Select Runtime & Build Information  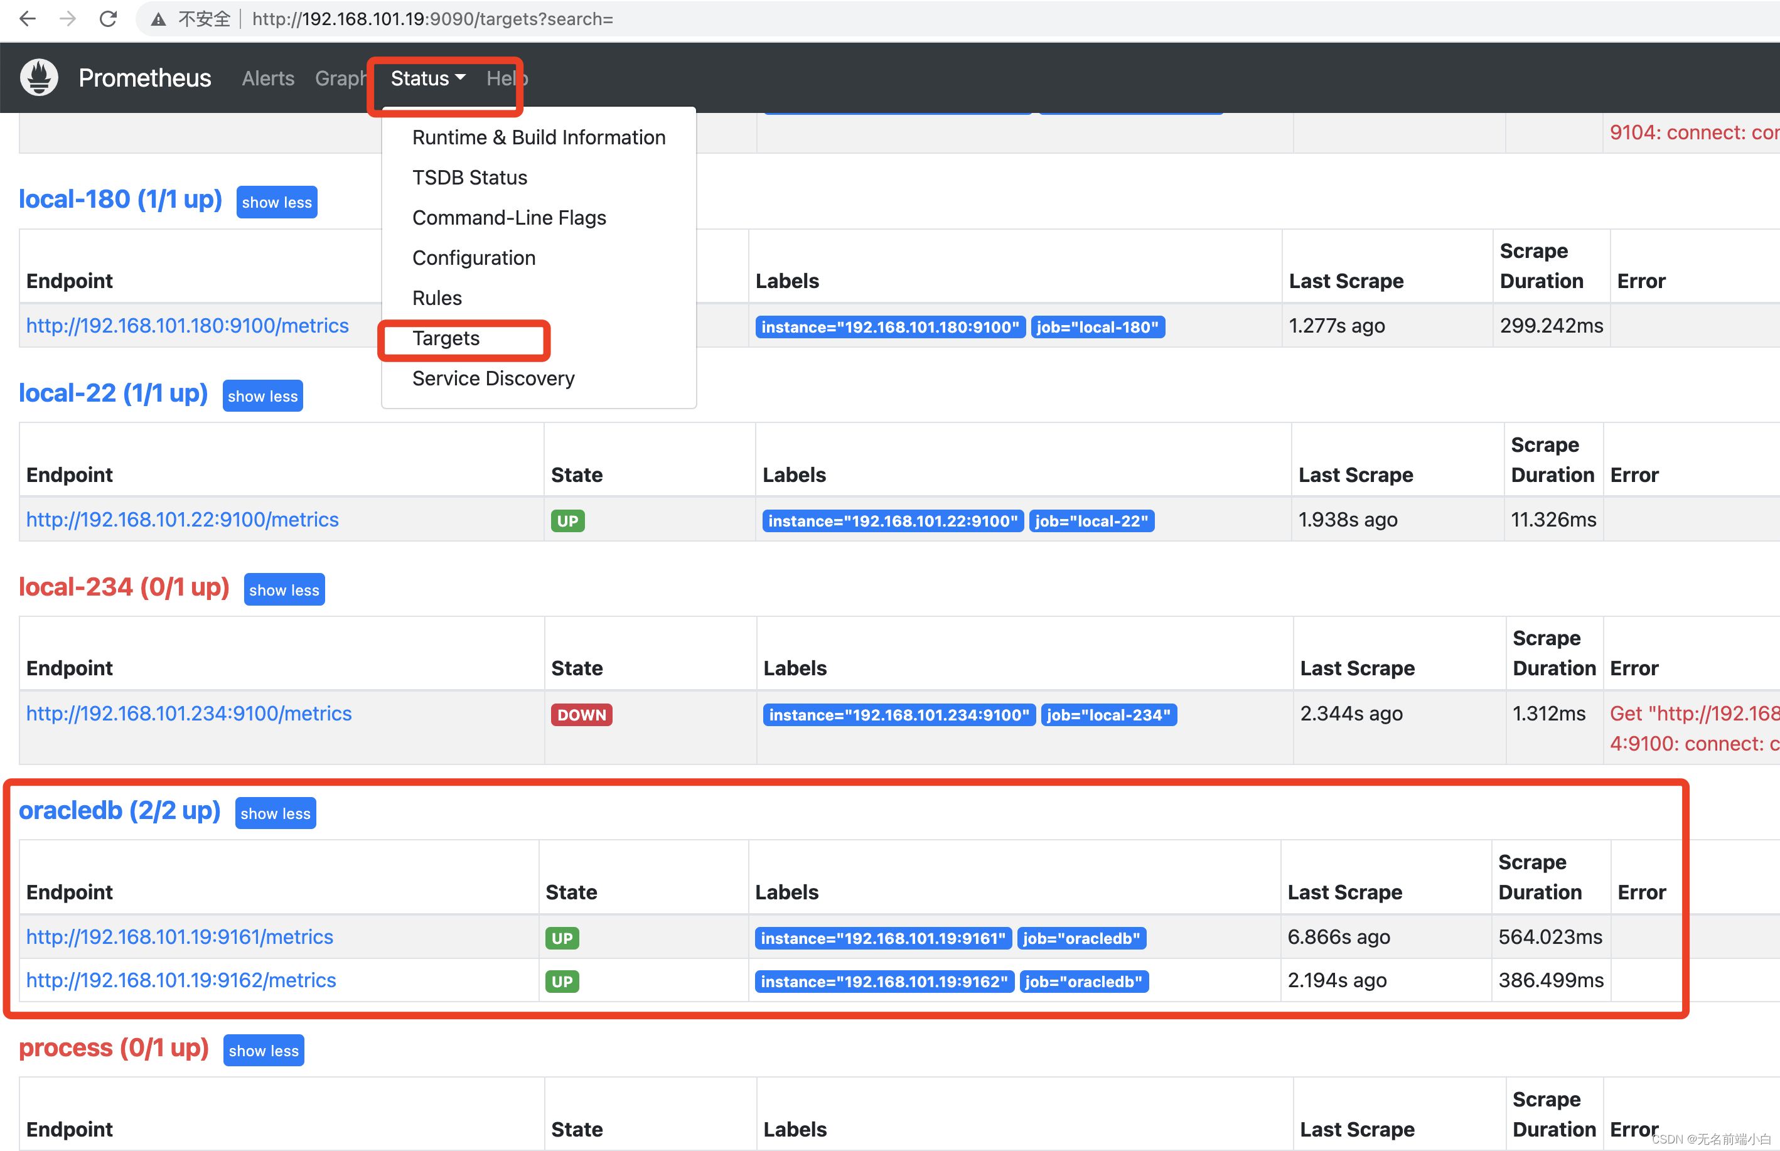pos(539,137)
